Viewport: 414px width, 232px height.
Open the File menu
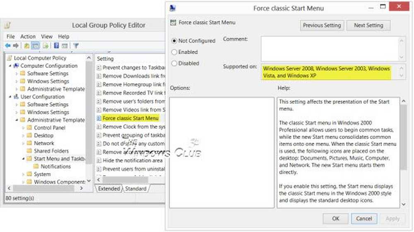(x=11, y=36)
